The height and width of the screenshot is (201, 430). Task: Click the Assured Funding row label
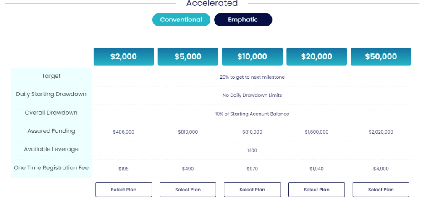tap(51, 131)
